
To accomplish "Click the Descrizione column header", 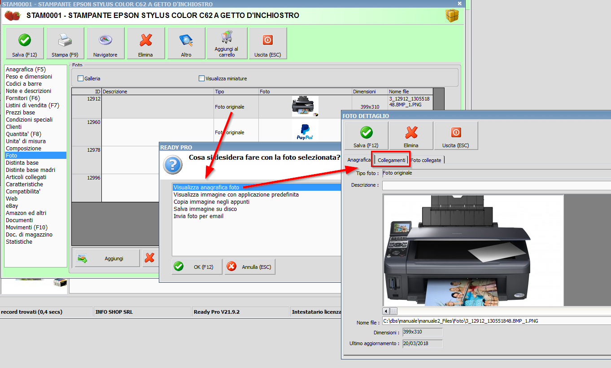I will click(158, 92).
